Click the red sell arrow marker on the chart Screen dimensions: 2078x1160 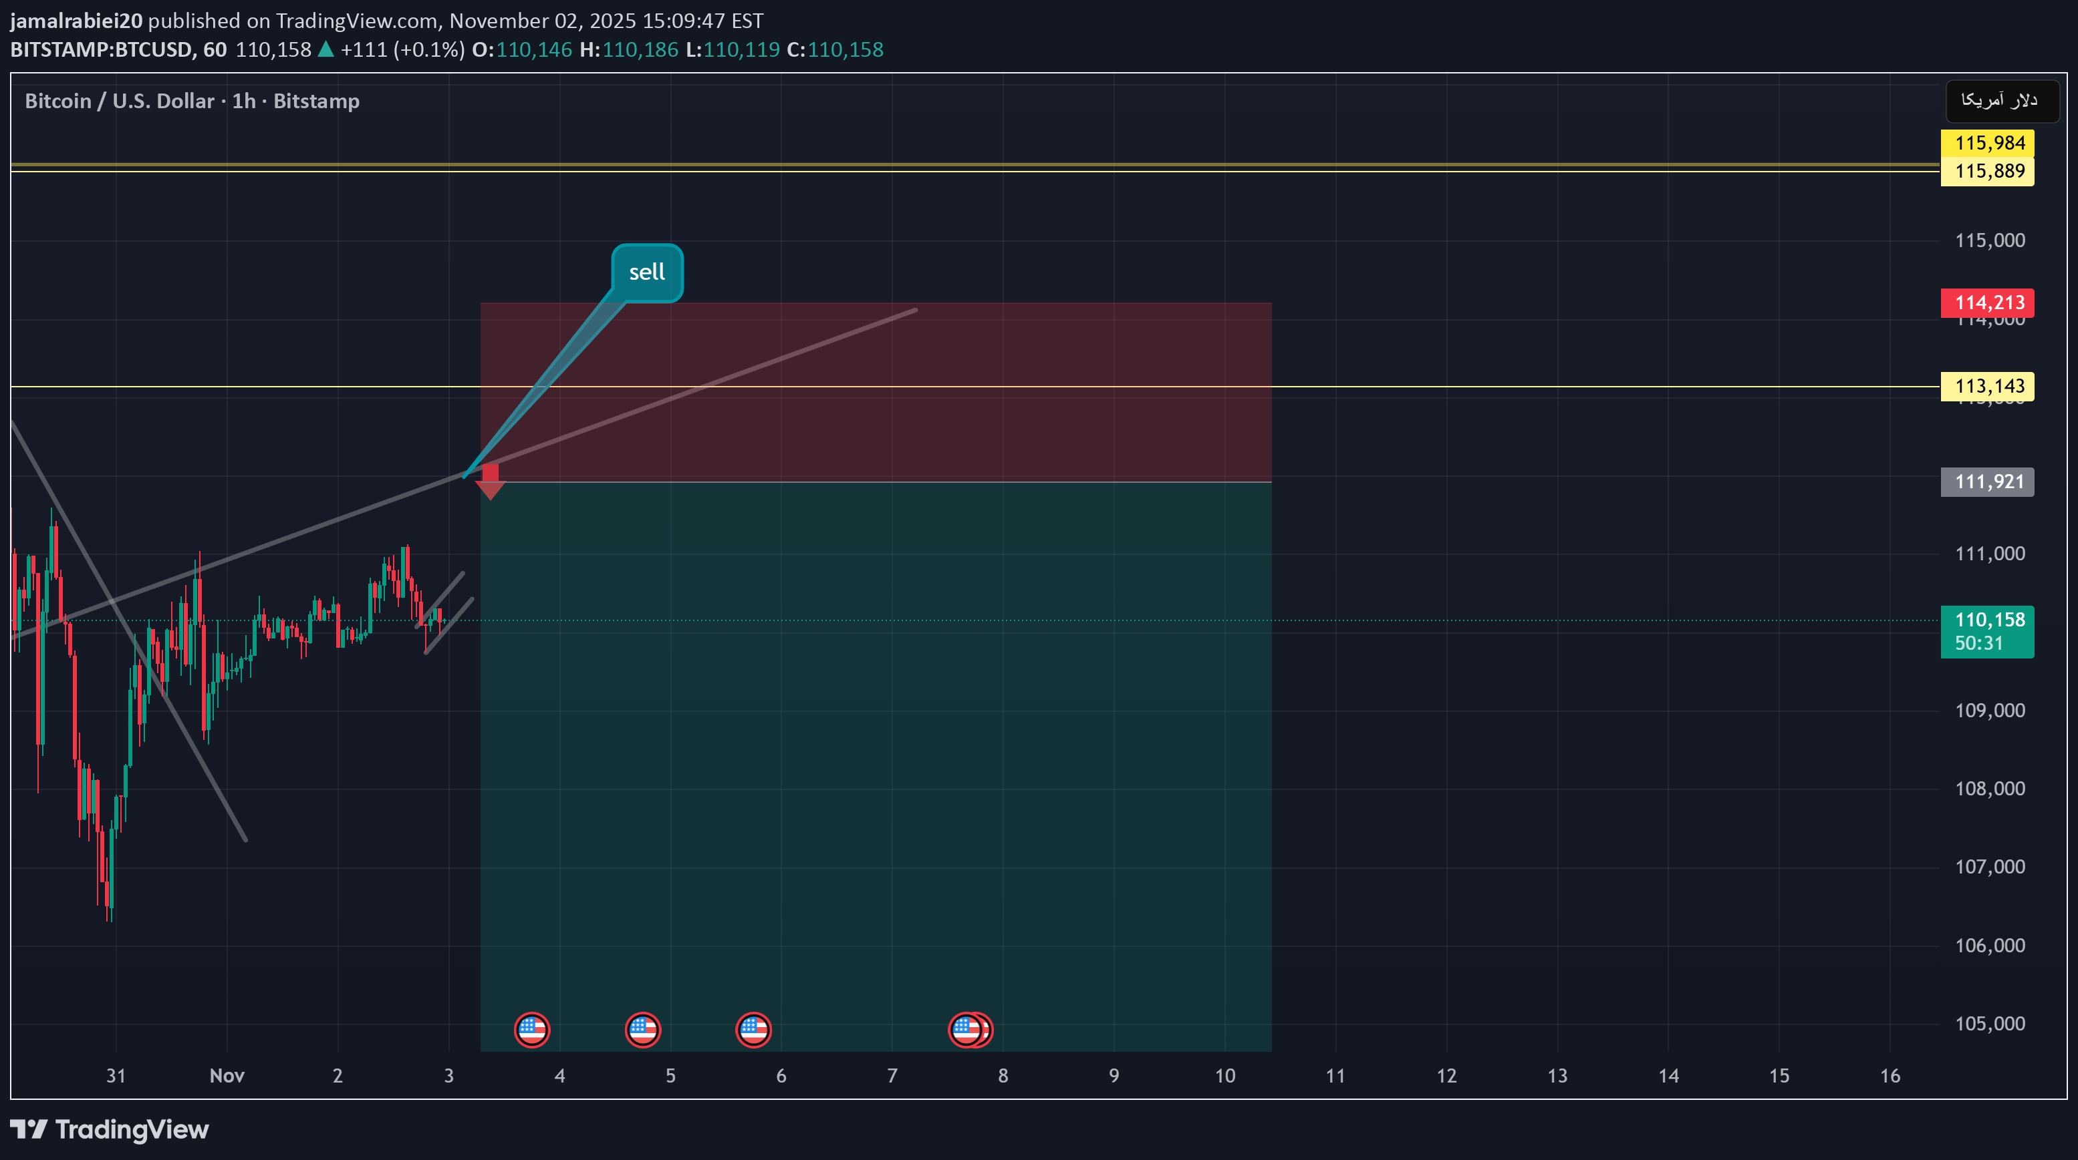491,478
